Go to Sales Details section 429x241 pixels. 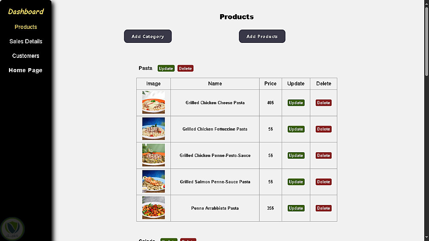[x=26, y=42]
